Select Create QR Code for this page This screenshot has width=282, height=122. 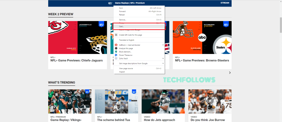click(x=139, y=35)
